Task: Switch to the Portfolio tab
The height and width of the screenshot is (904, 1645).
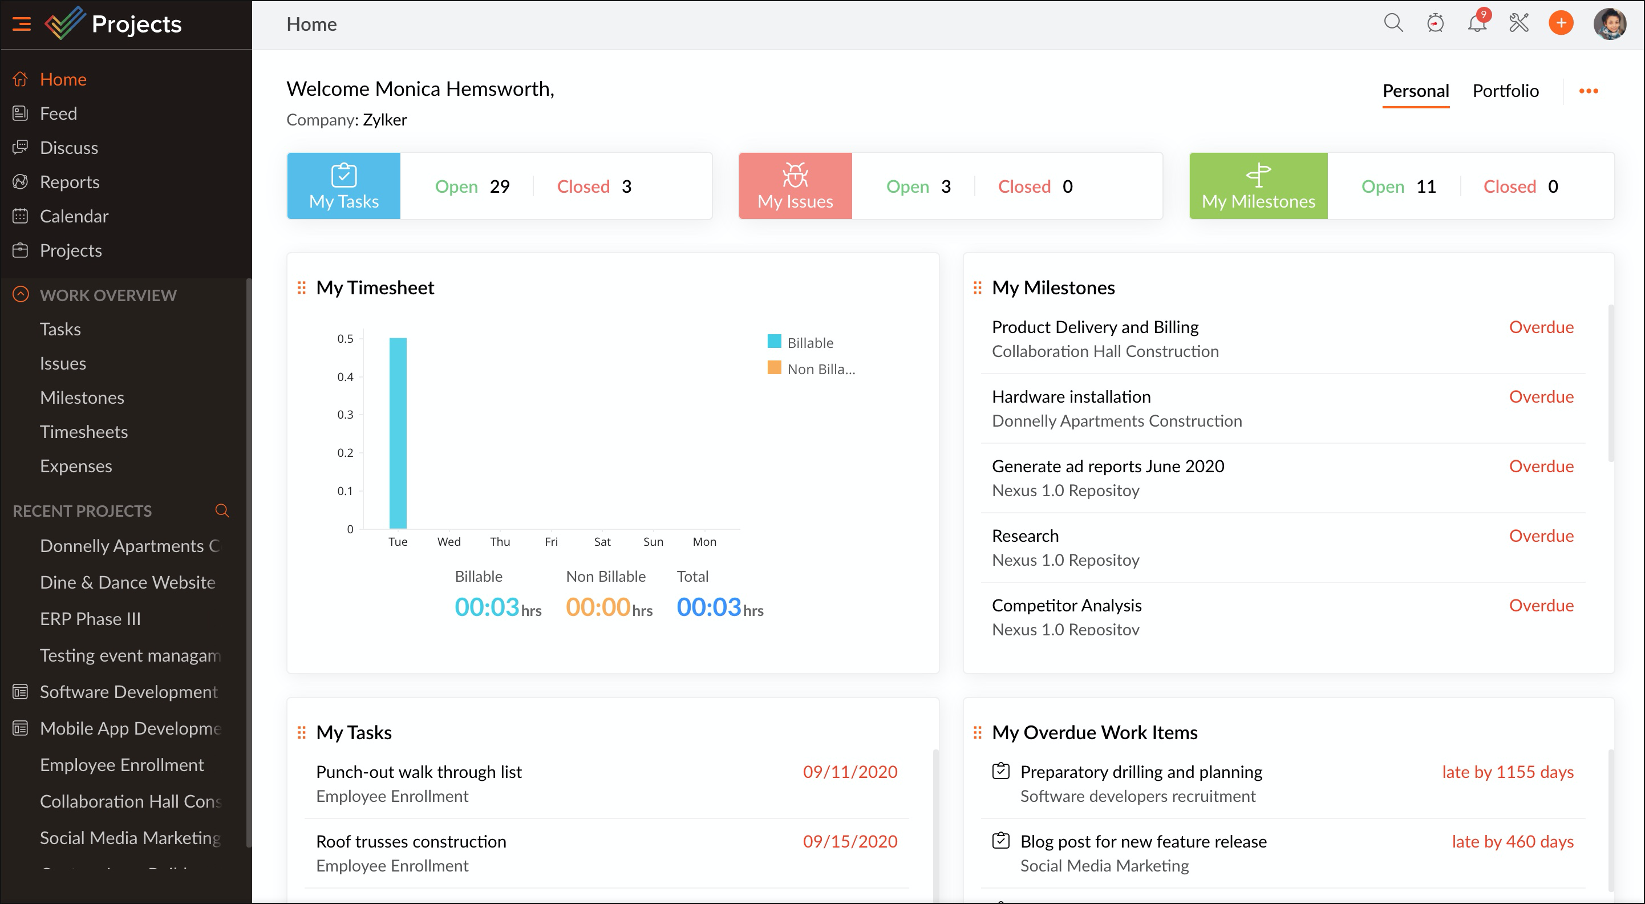Action: [x=1505, y=91]
